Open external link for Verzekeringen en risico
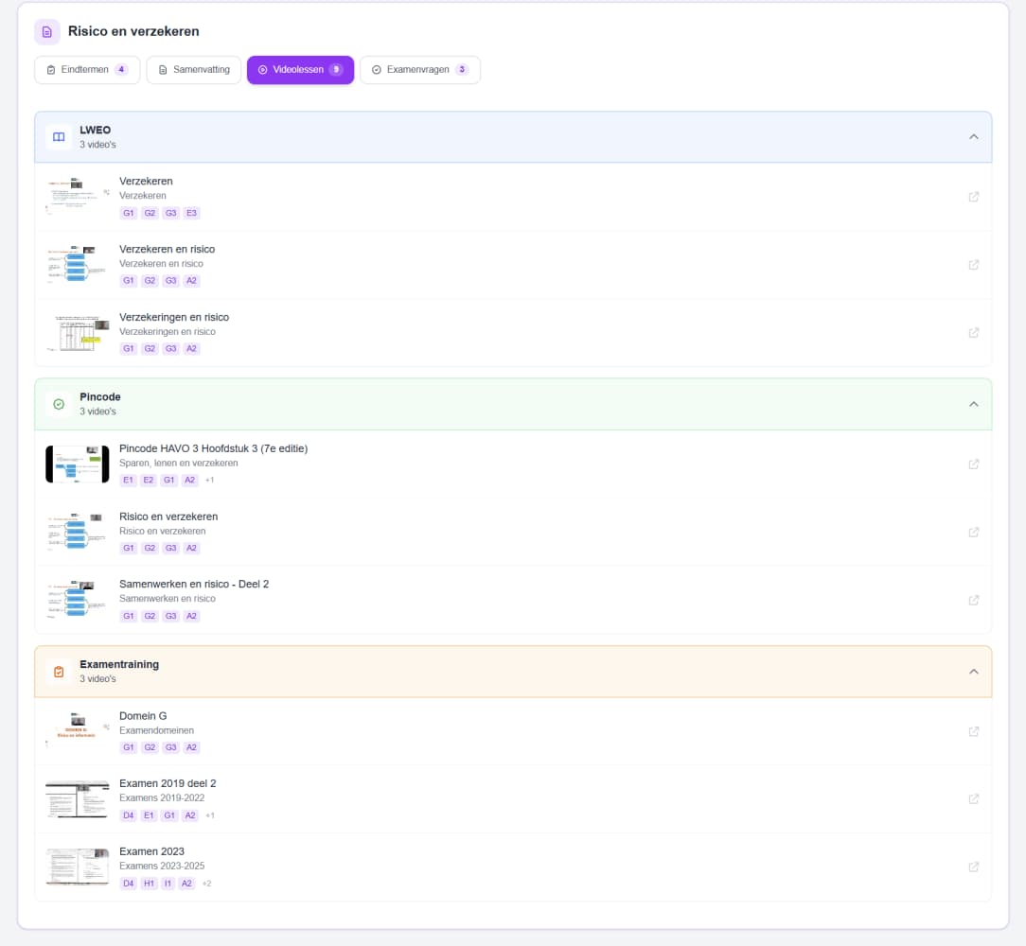 [974, 333]
